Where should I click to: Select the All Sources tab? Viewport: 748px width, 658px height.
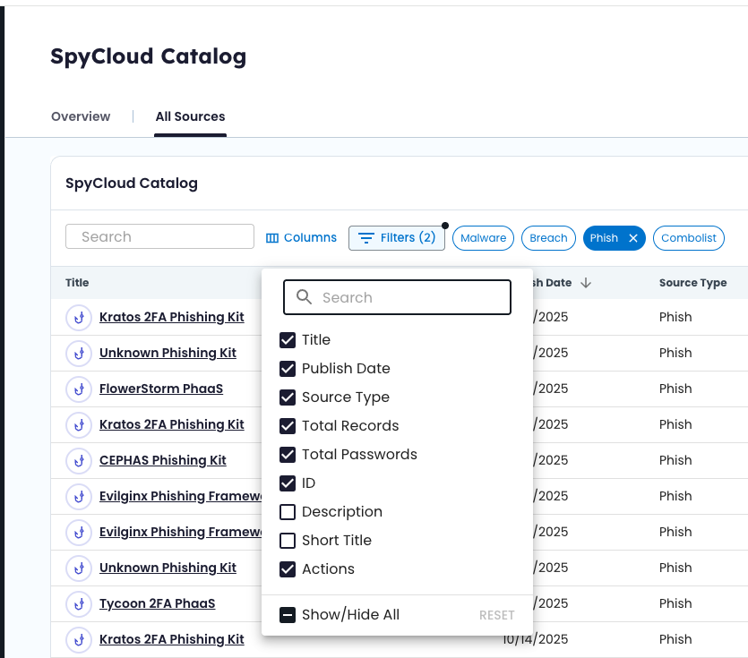(x=190, y=116)
